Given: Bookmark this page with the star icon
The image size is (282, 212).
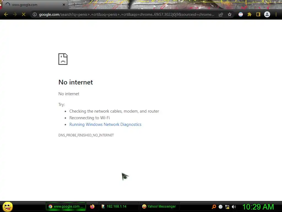Looking at the screenshot, I should [230, 14].
